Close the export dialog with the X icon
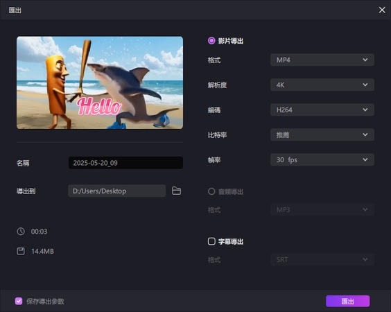Screen dimensions: 391x312 click(382, 10)
